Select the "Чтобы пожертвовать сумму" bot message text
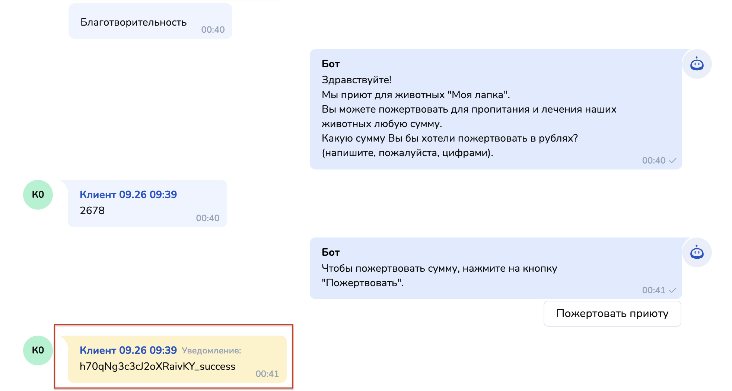 click(439, 268)
